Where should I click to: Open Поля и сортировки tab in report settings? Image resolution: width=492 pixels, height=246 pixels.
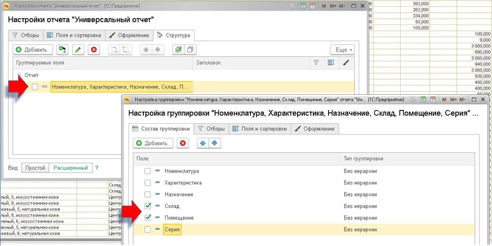[x=74, y=35]
